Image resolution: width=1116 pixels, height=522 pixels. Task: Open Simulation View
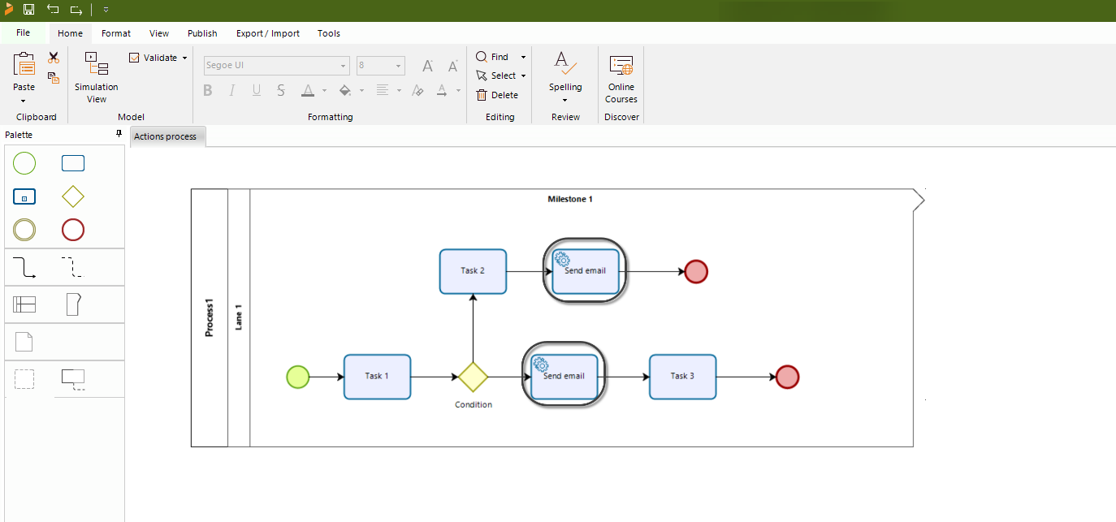pos(97,78)
